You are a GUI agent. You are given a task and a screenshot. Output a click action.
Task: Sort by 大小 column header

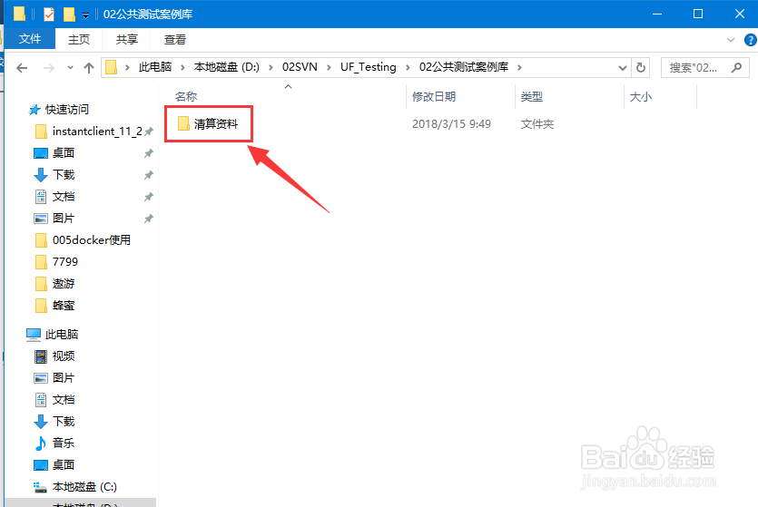(x=641, y=96)
